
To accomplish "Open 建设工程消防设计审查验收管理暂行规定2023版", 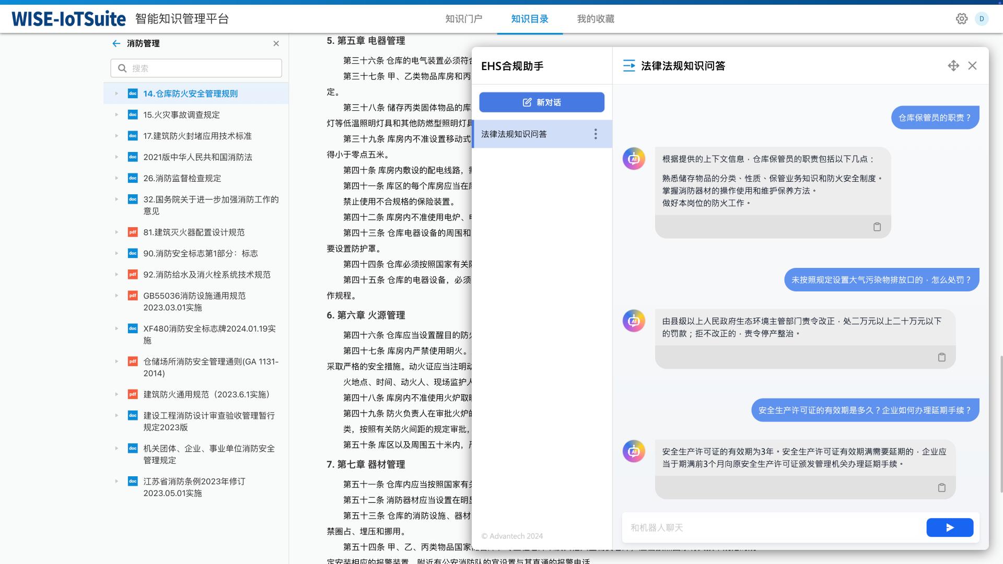I will pyautogui.click(x=209, y=421).
